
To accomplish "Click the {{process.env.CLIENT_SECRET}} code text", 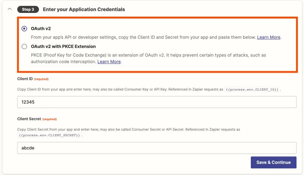I will point(49,135).
